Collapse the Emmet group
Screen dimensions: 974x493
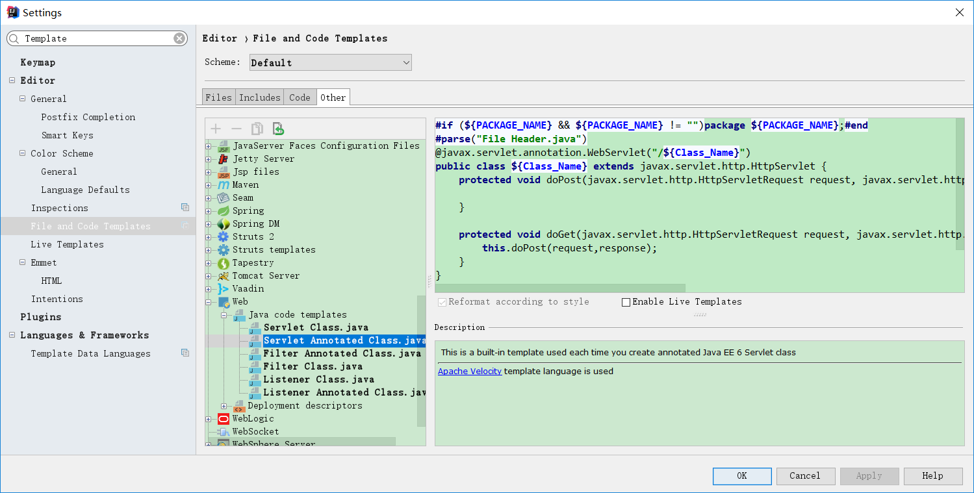pyautogui.click(x=23, y=262)
